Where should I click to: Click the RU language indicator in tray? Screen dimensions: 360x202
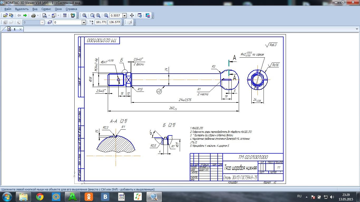tap(299, 196)
